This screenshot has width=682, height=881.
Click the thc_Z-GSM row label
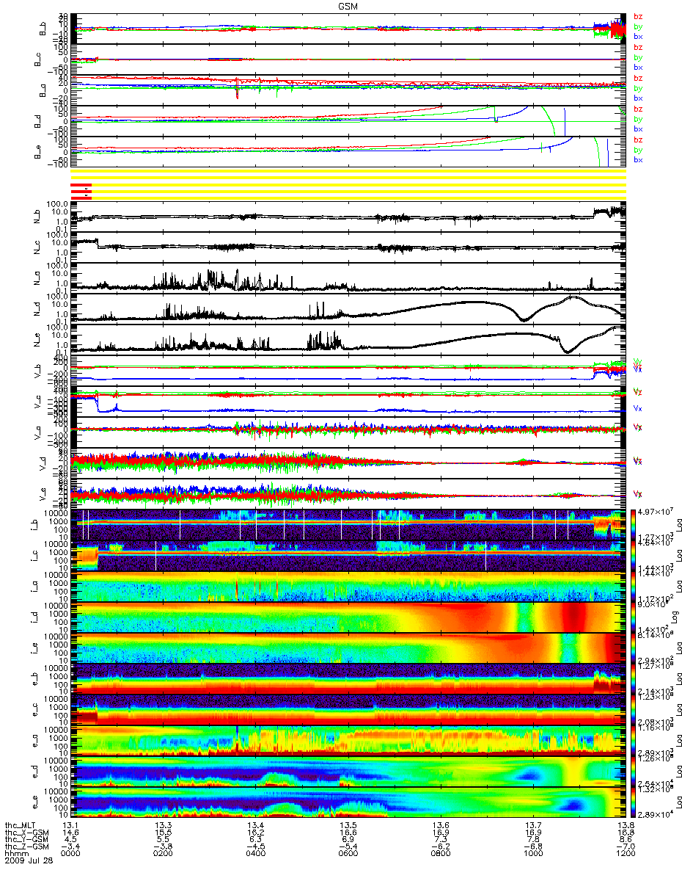click(26, 846)
